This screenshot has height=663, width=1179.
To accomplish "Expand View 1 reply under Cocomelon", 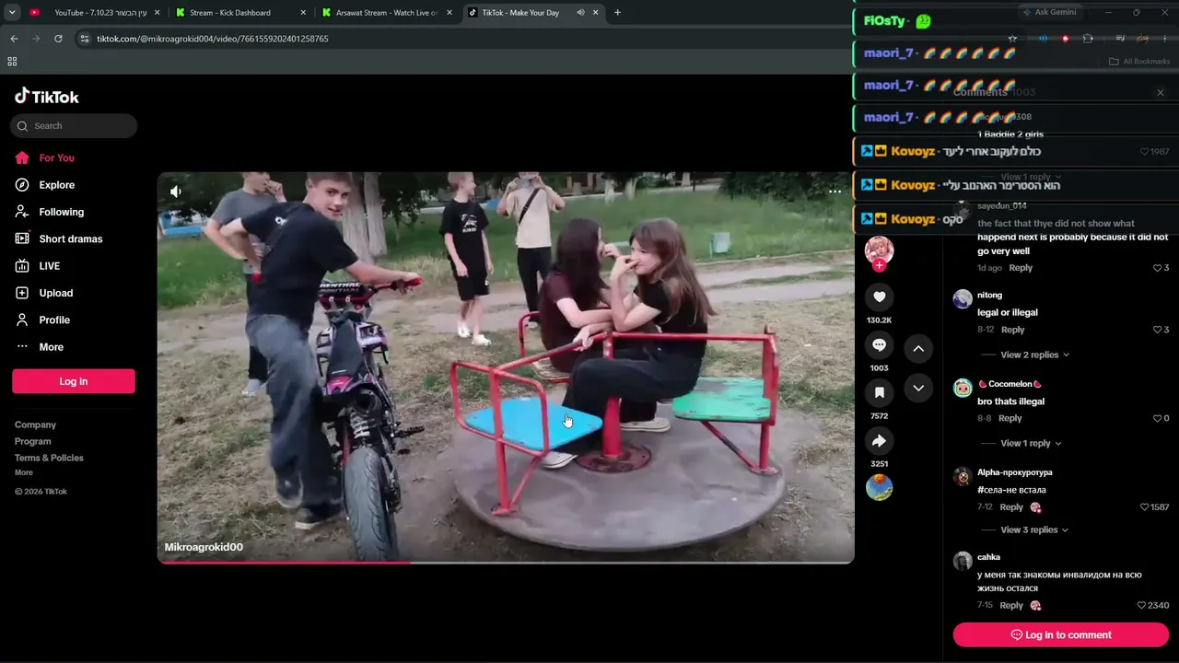I will click(1032, 443).
